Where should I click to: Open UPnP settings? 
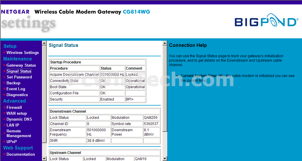click(x=12, y=142)
